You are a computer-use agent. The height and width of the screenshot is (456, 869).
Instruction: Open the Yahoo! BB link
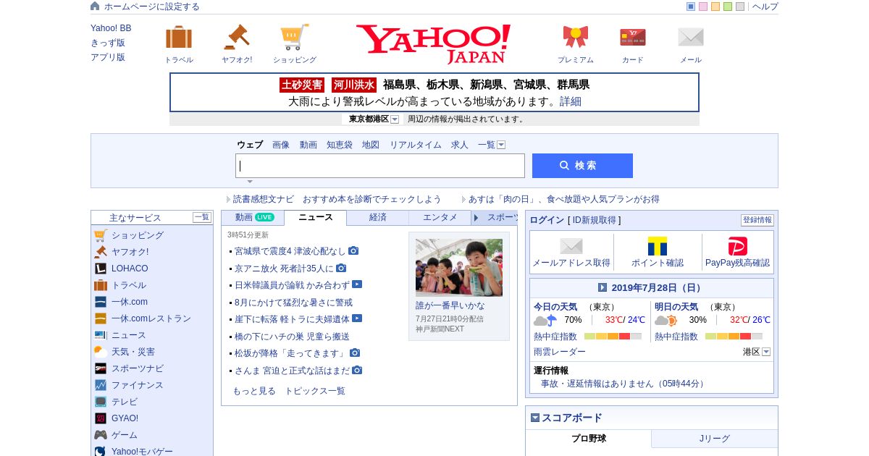coord(111,28)
